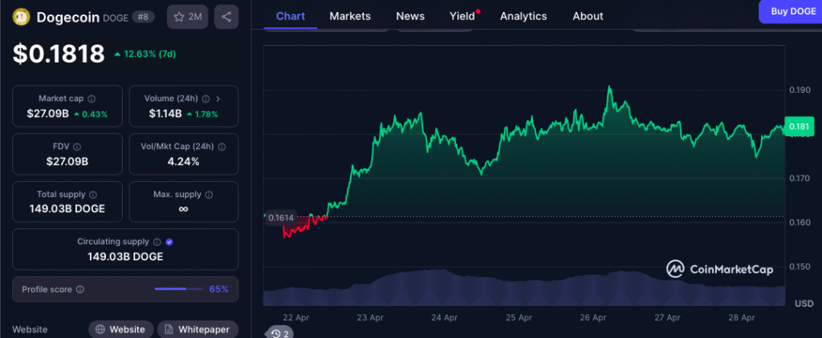
Task: Open the Website link button
Action: 120,330
